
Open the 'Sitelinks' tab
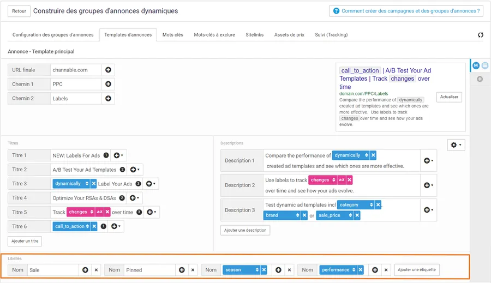pyautogui.click(x=254, y=35)
